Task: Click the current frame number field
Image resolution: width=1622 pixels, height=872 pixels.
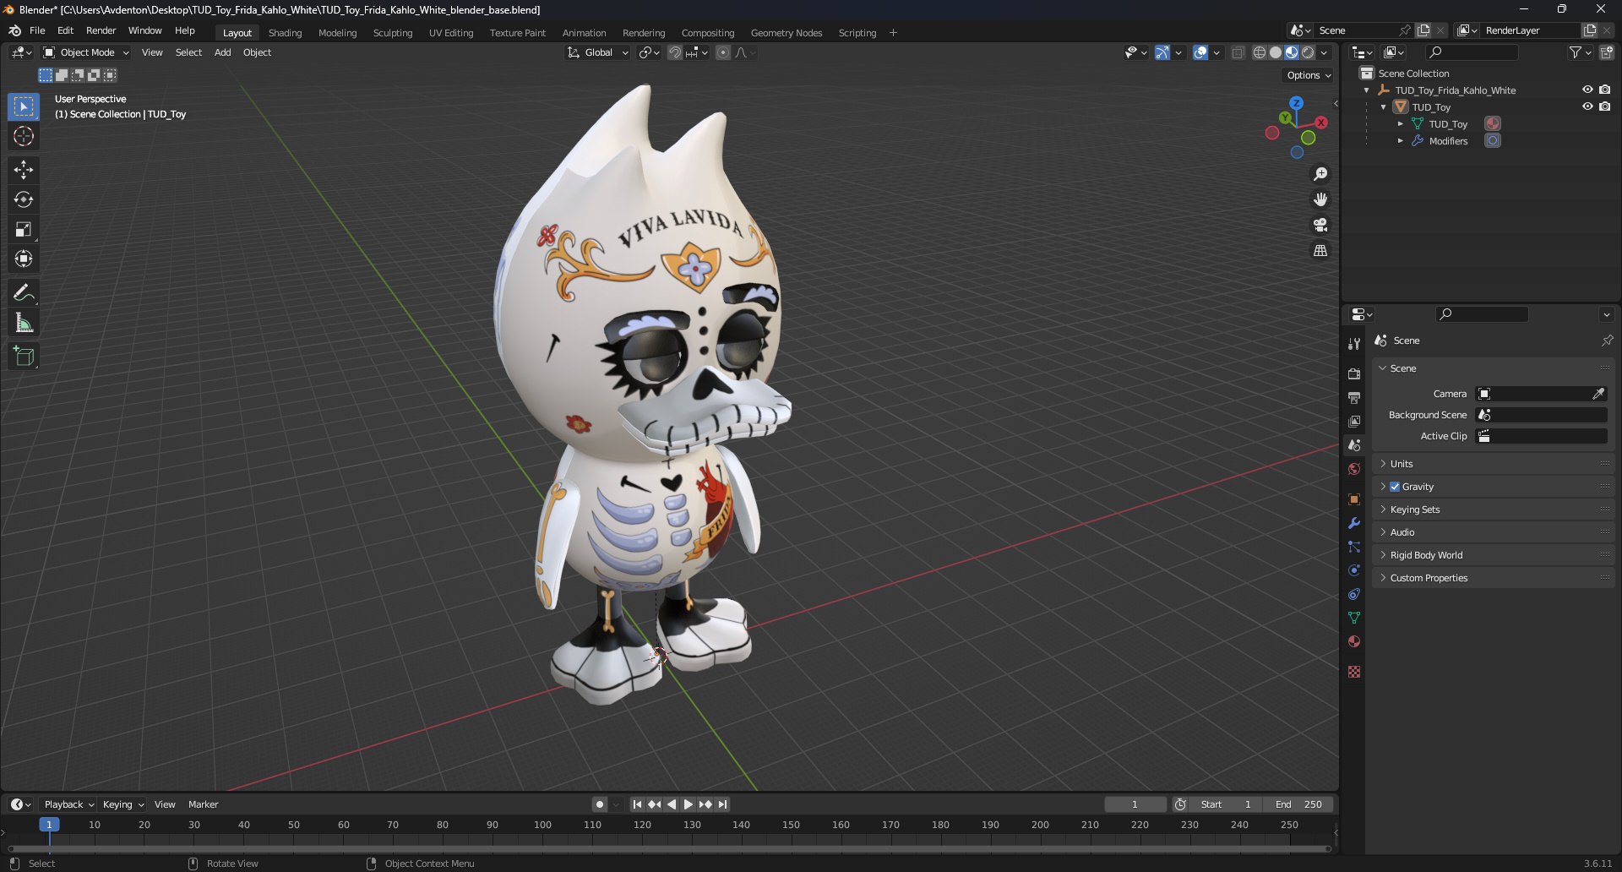Action: tap(1135, 804)
